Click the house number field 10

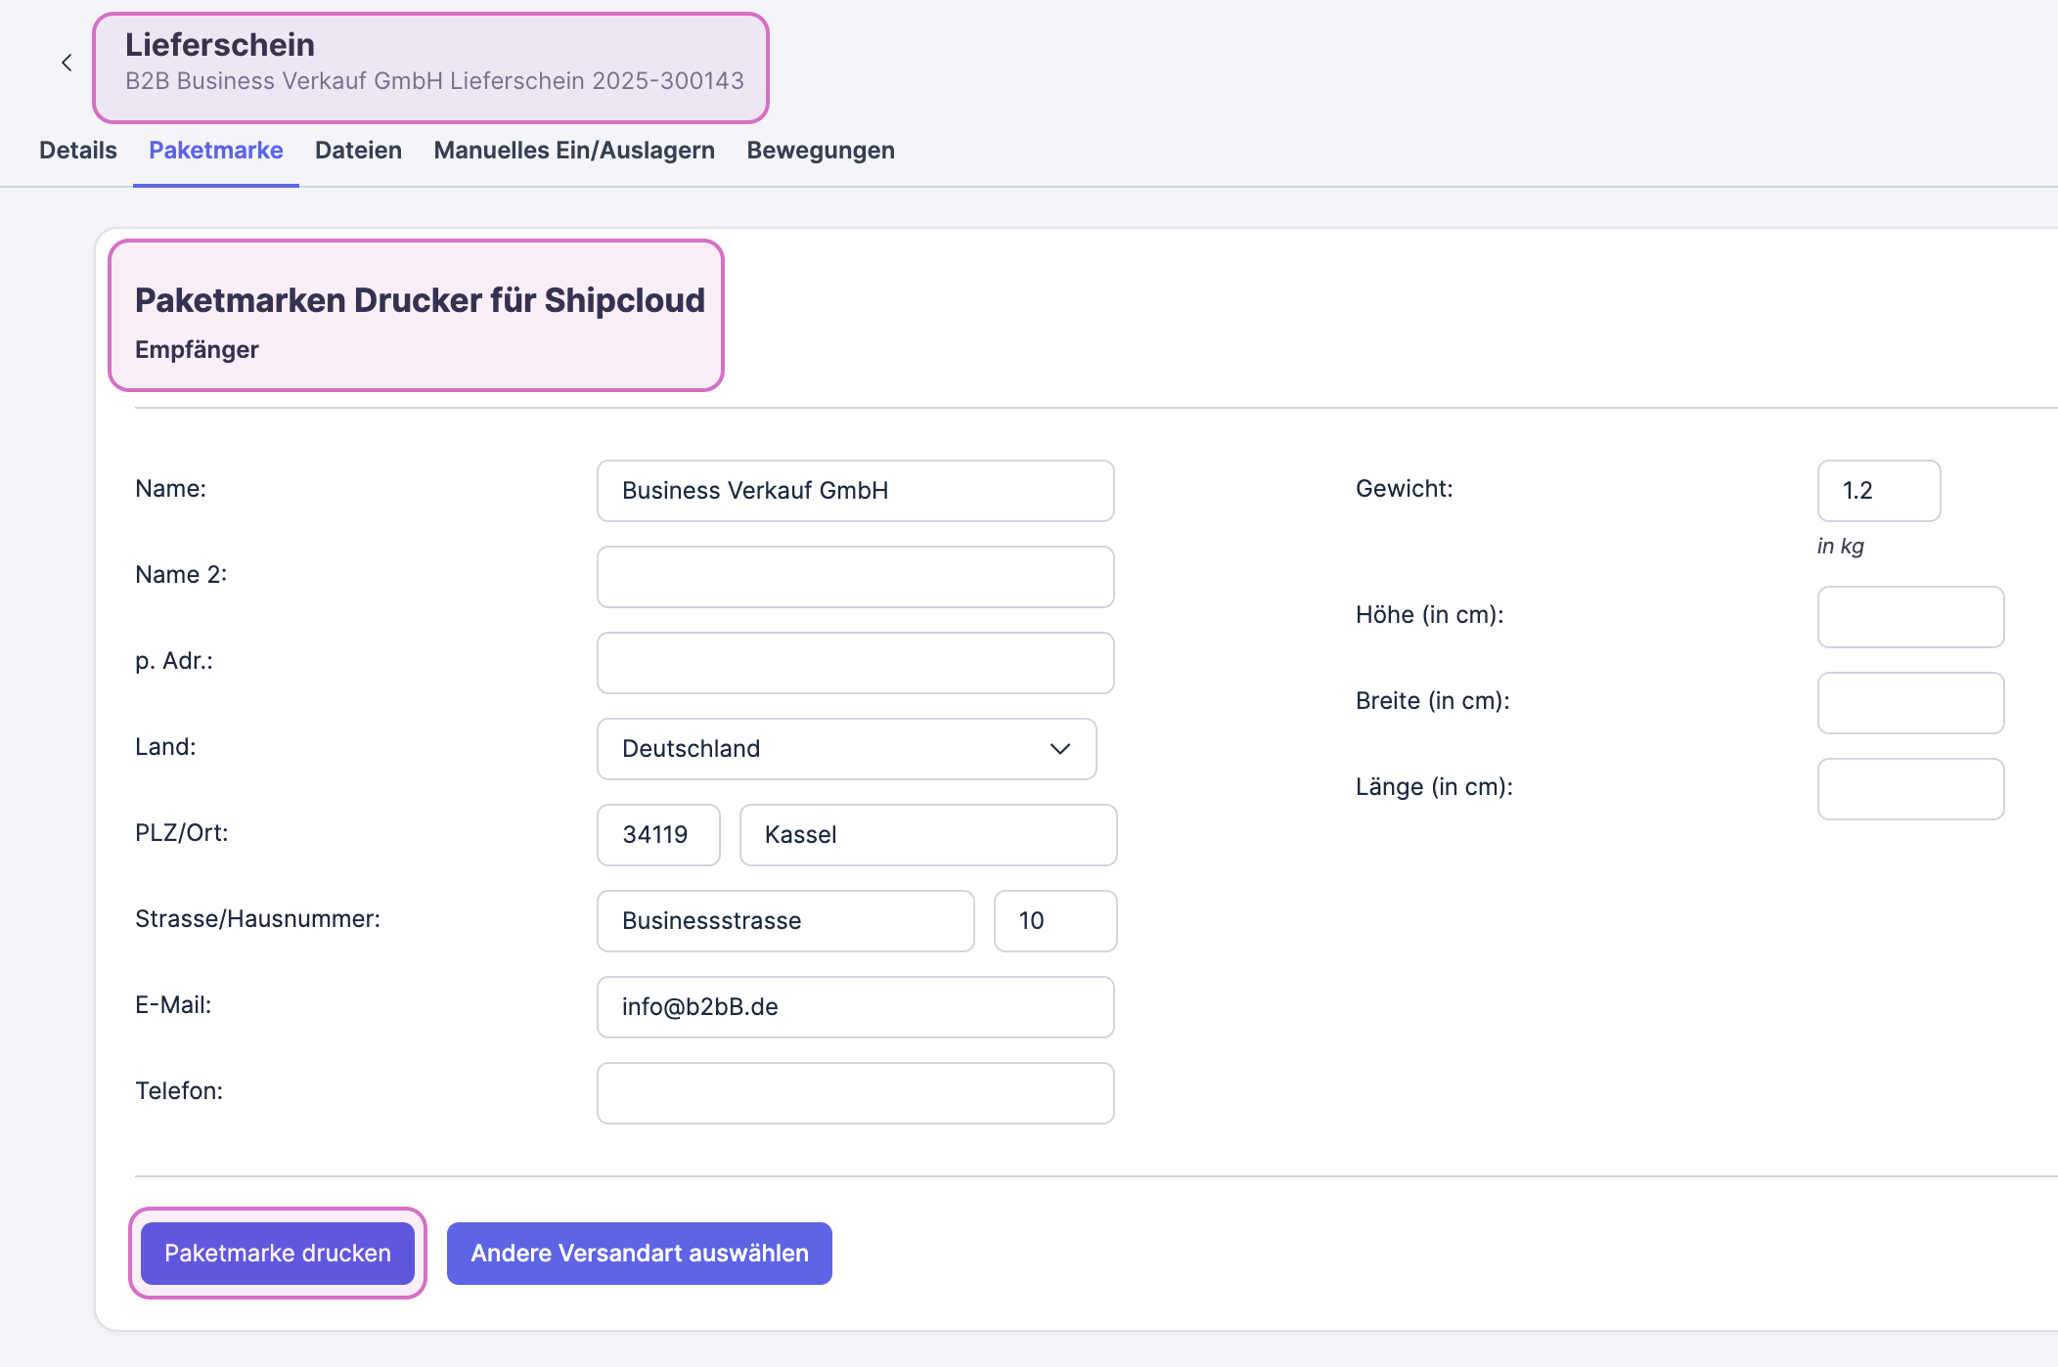click(1054, 921)
